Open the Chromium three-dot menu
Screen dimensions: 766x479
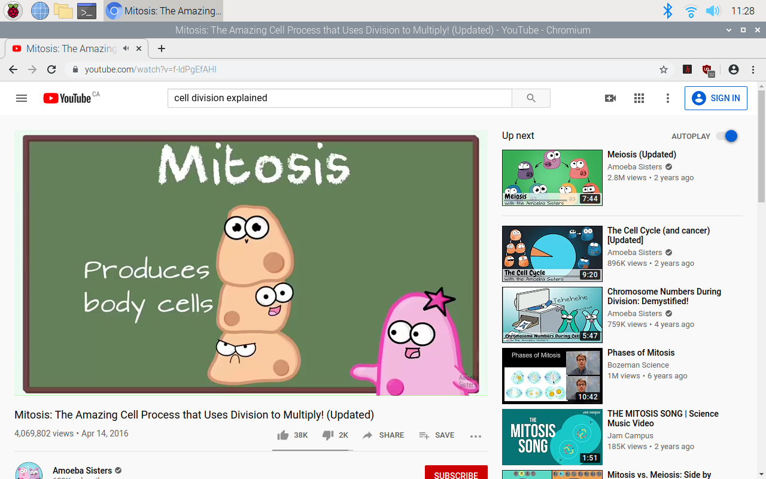753,69
